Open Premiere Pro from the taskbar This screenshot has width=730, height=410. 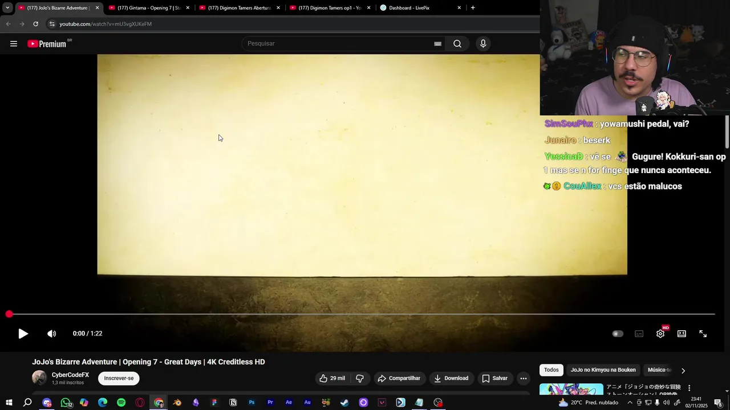270,403
